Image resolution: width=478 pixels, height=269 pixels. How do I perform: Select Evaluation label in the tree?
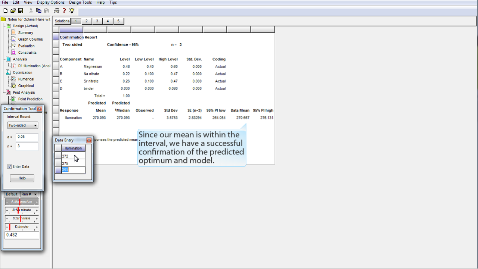(27, 46)
